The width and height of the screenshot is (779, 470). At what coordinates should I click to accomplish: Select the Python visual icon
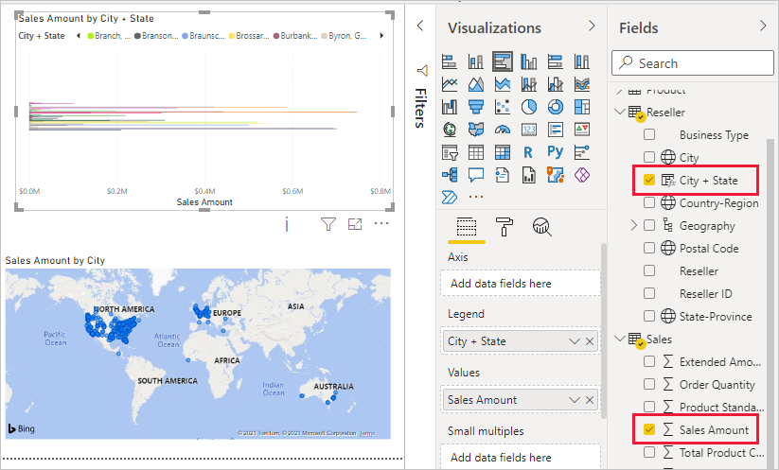[x=555, y=152]
